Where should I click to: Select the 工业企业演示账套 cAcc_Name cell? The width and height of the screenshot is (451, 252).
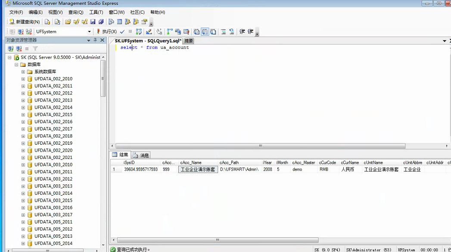pos(198,169)
